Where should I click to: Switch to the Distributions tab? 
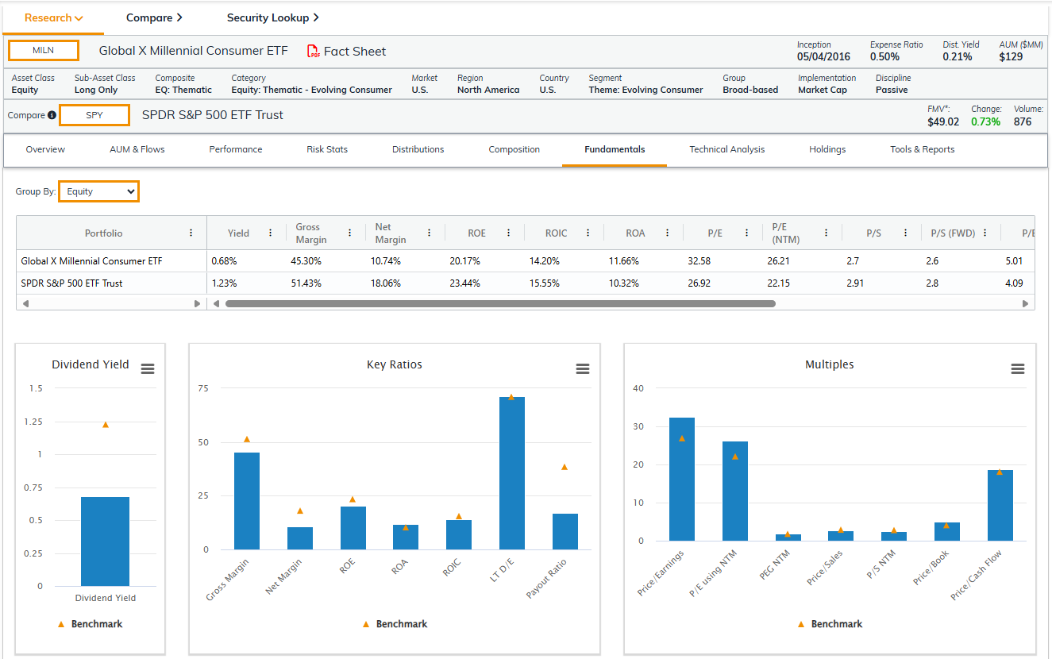pos(418,149)
